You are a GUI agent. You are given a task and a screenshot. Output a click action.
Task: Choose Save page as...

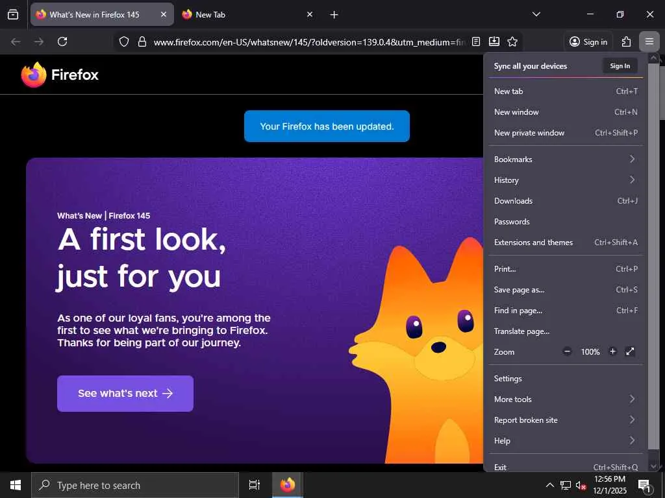click(566, 290)
